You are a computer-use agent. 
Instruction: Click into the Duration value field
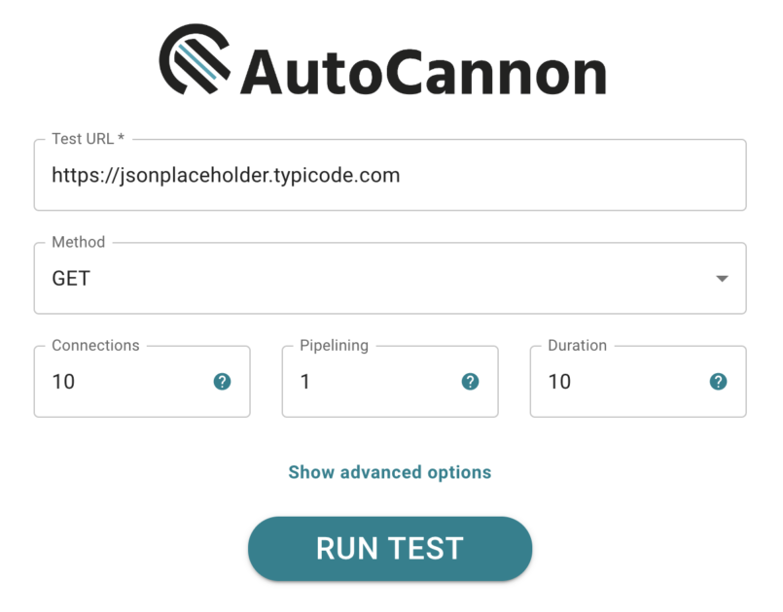[x=638, y=382]
